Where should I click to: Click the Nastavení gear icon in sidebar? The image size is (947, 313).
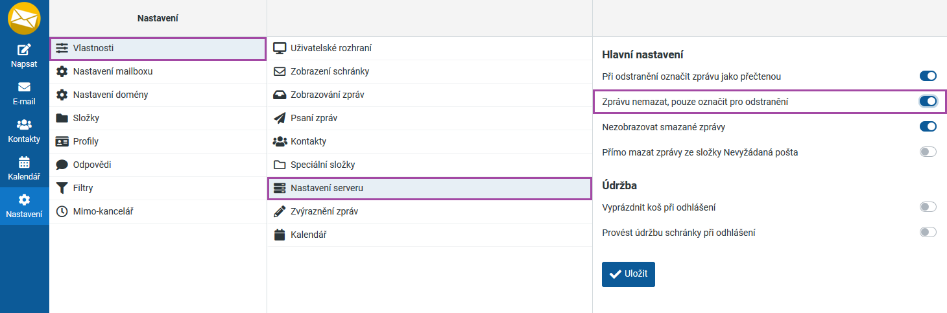(x=24, y=200)
